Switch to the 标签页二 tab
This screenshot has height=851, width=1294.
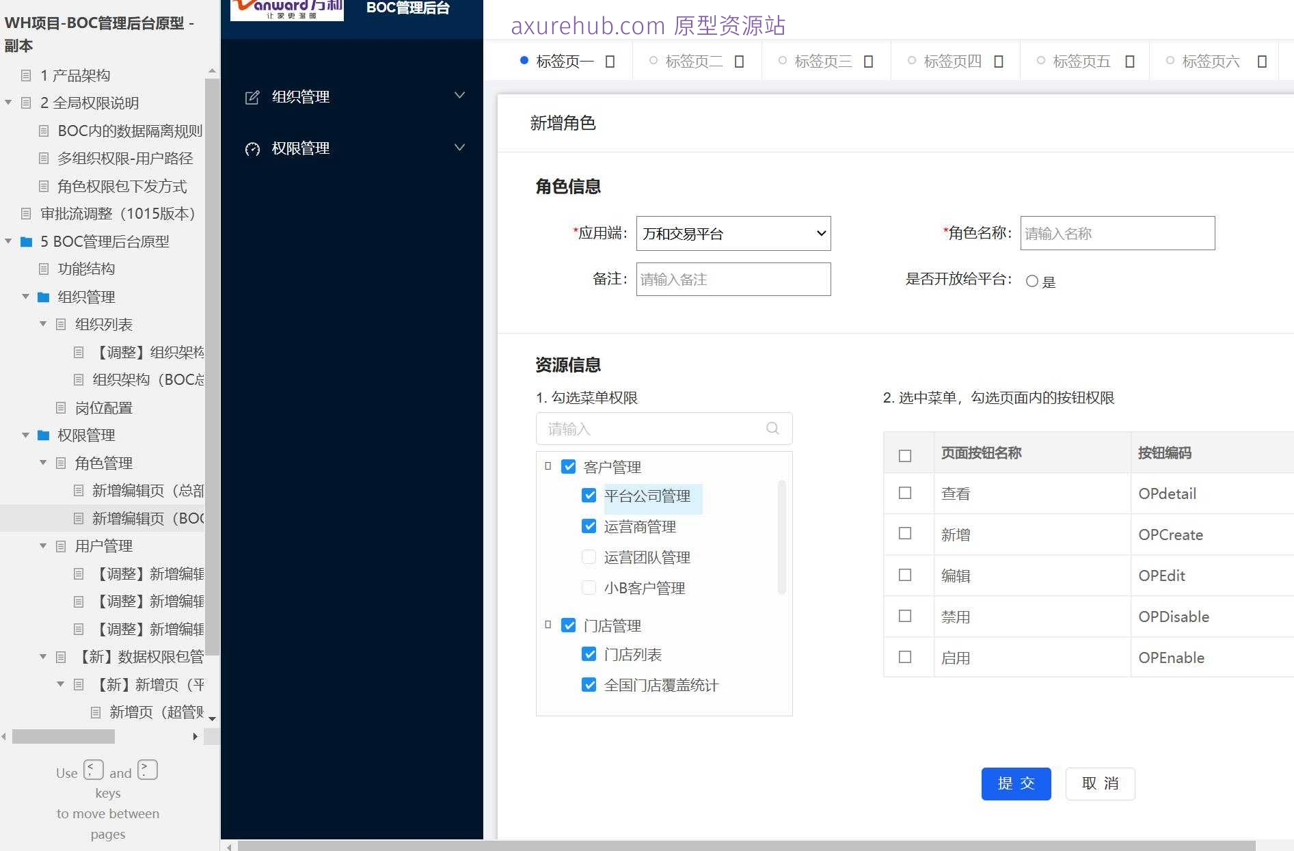coord(694,61)
